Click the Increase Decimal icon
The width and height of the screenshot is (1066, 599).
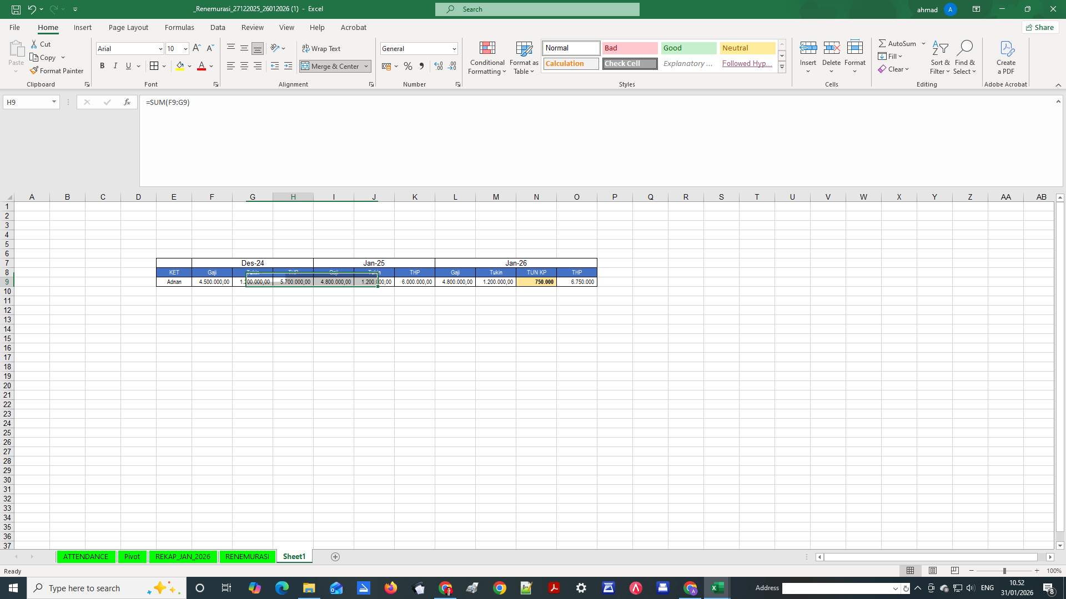[439, 66]
